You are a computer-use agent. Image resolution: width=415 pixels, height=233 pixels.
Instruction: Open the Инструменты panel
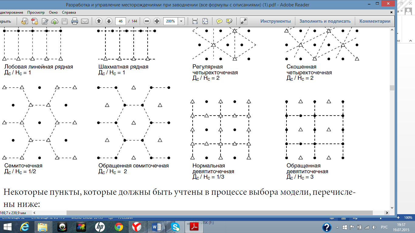(x=276, y=21)
